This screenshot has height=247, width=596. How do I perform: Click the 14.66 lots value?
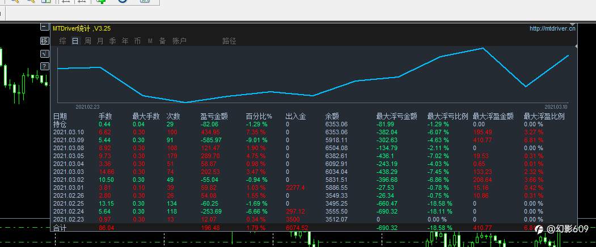[106, 172]
